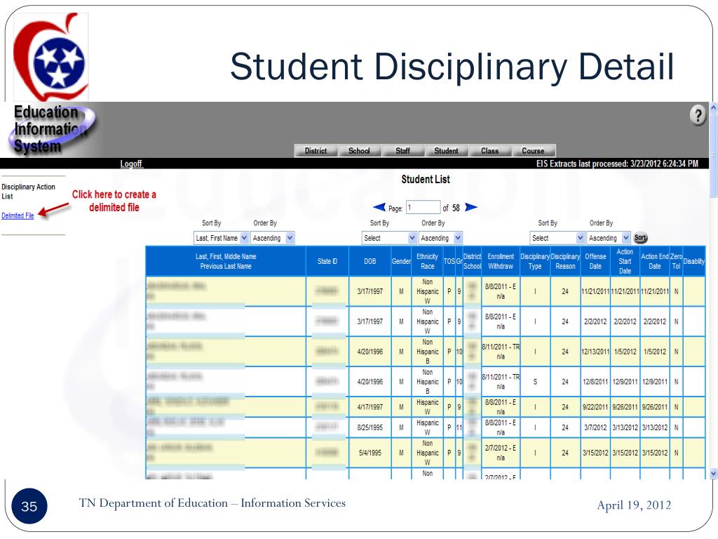Open the Class tab
Image resolution: width=718 pixels, height=539 pixels.
tap(489, 151)
